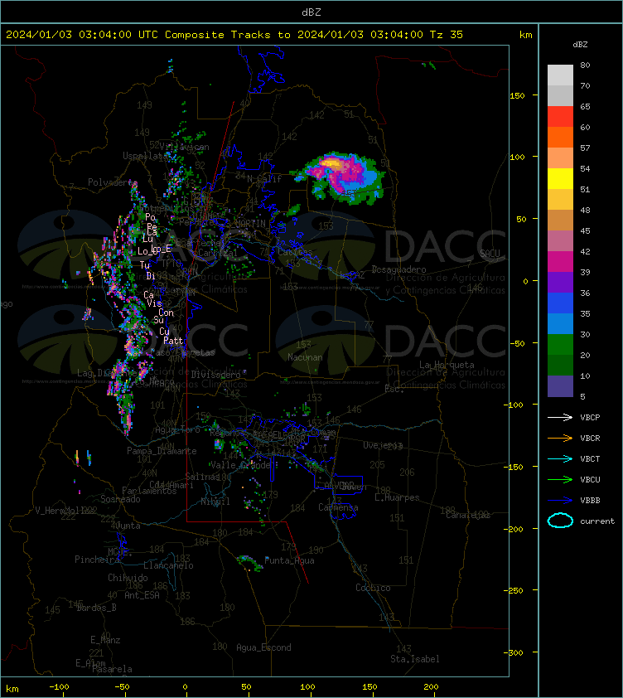This screenshot has height=698, width=623.
Task: Click the white 'Con' track label
Action: click(166, 313)
